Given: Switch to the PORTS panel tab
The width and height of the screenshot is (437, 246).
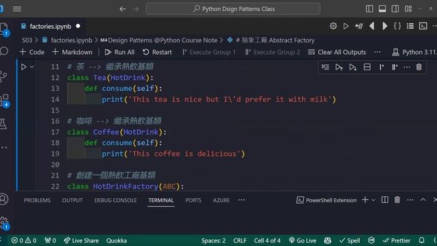Looking at the screenshot, I should coord(193,200).
